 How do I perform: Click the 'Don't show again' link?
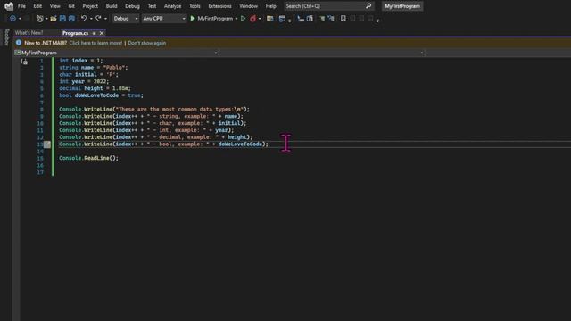[x=146, y=43]
